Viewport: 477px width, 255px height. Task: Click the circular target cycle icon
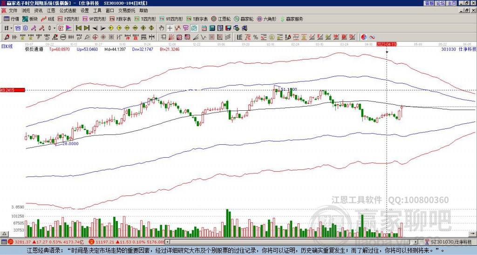(95, 37)
